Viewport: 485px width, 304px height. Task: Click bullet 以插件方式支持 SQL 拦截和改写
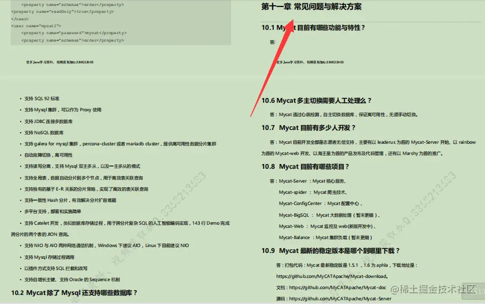click(x=56, y=268)
